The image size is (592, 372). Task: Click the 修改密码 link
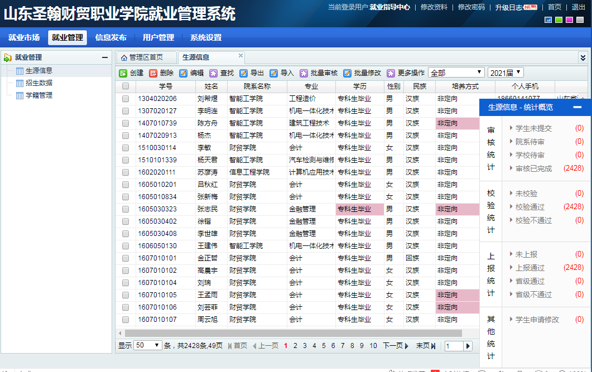coord(471,7)
